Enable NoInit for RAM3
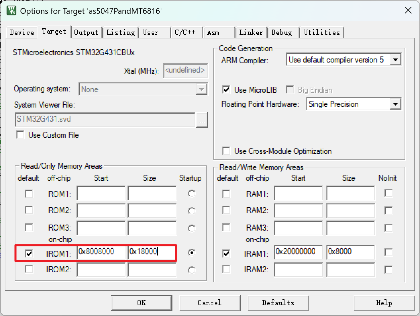 (388, 228)
